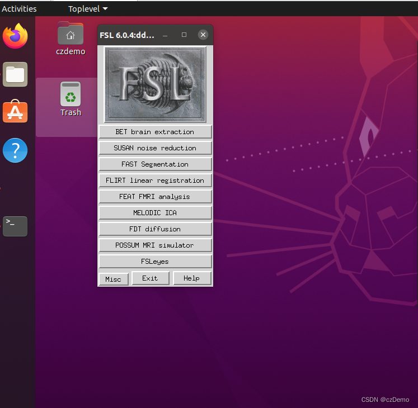Launch Ubuntu Software from the dock
This screenshot has height=408, width=418.
point(15,112)
